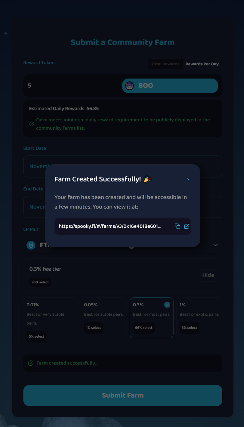Dismiss the Farm Created Successfully modal

point(188,179)
